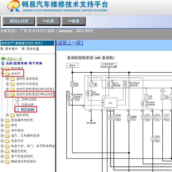
Task: Click the open folder icon for MR20DE
Action: pyautogui.click(x=13, y=94)
